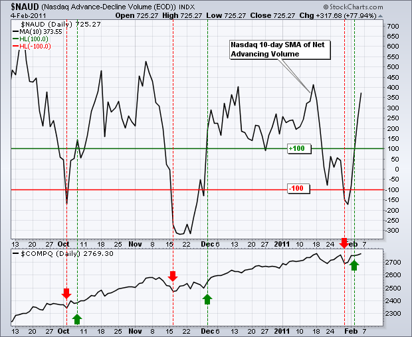Image resolution: width=412 pixels, height=337 pixels.
Task: Click the -300 value on the $NAUD y-axis
Action: (391, 231)
